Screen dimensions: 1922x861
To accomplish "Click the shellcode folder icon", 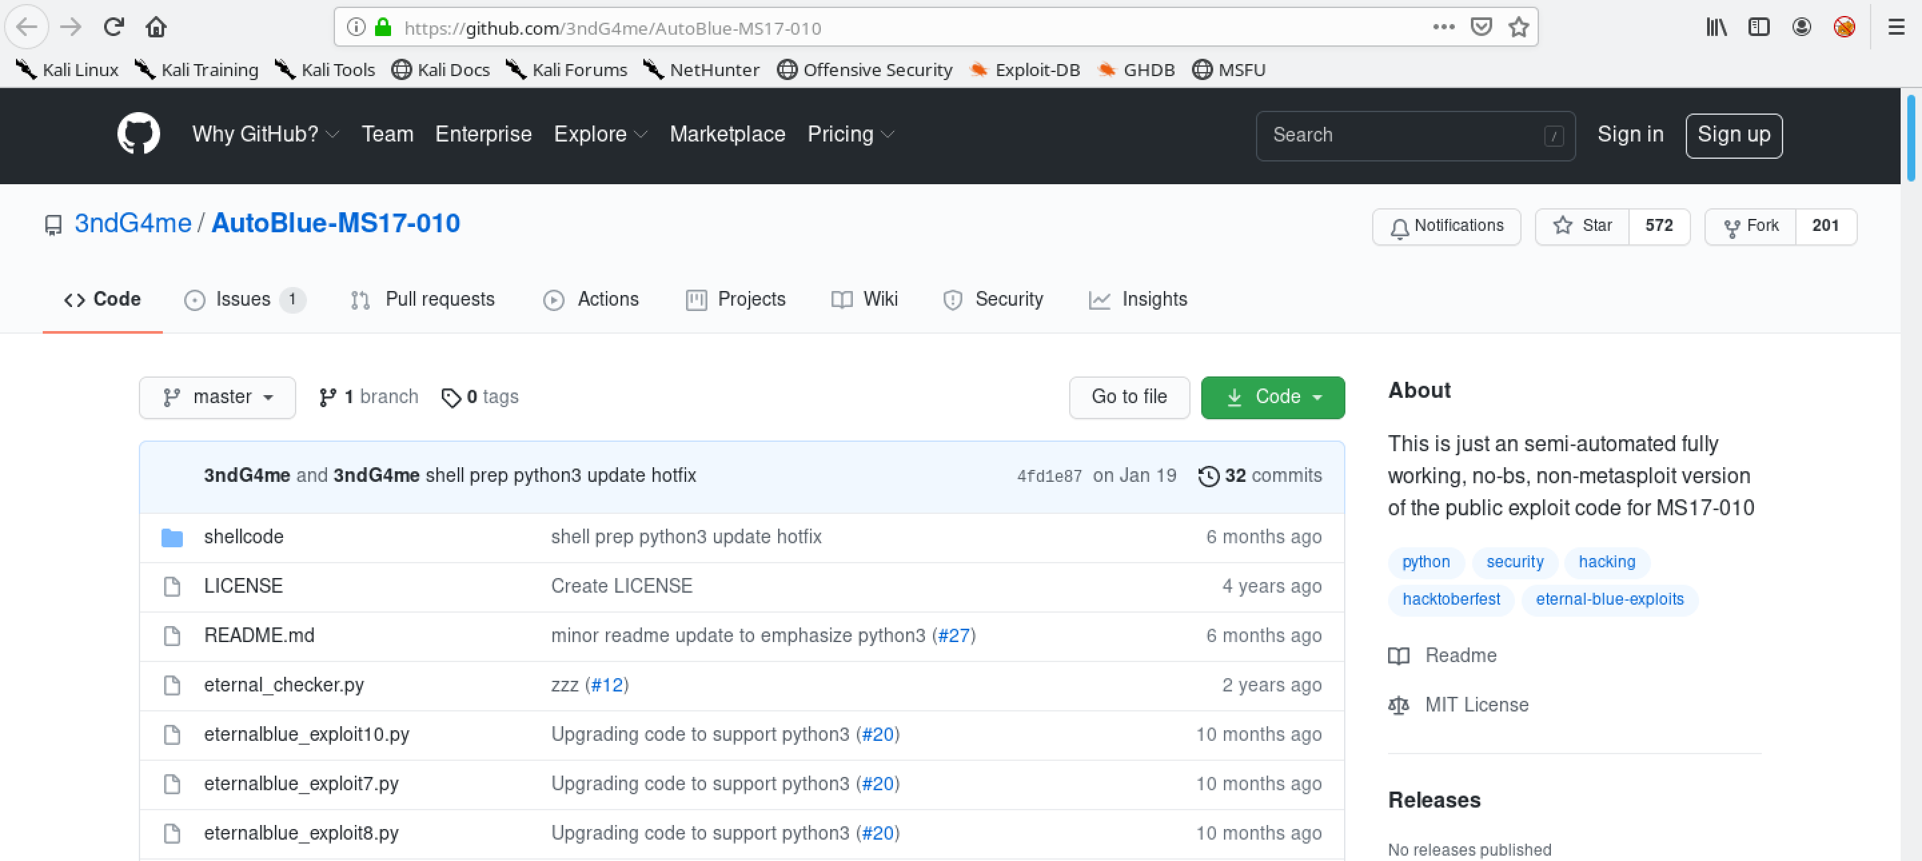I will point(172,537).
